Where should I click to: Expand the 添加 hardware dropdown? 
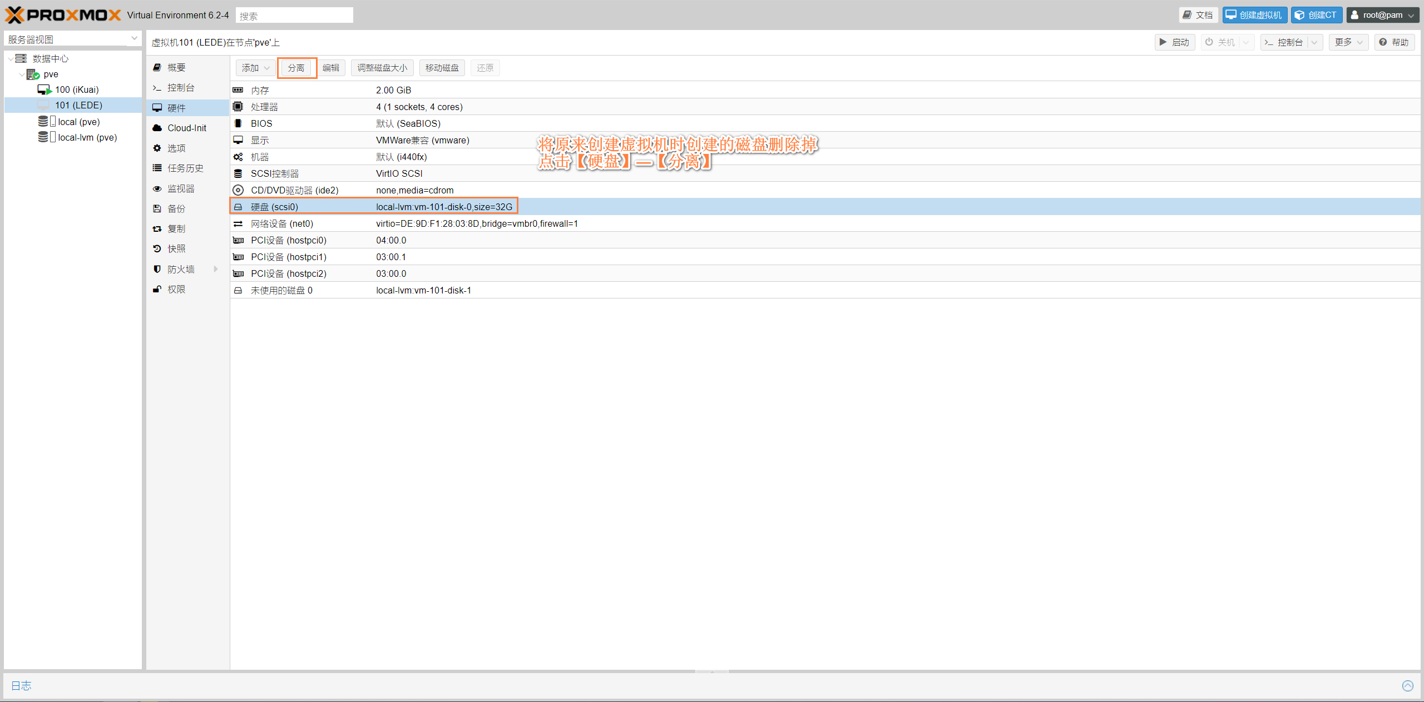point(255,68)
